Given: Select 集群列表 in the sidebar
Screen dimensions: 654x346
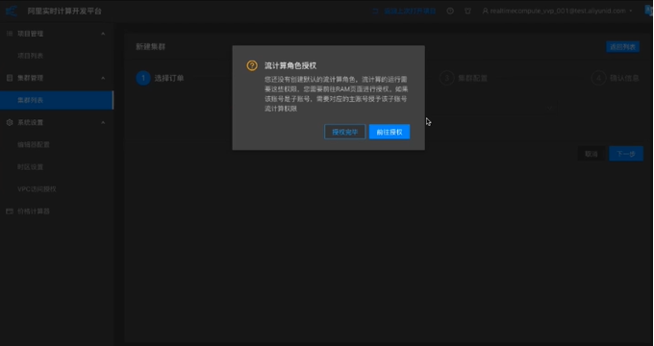Looking at the screenshot, I should click(57, 100).
